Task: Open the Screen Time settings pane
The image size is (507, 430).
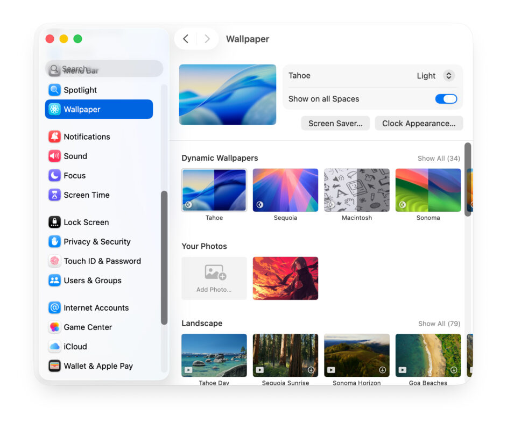Action: tap(99, 195)
